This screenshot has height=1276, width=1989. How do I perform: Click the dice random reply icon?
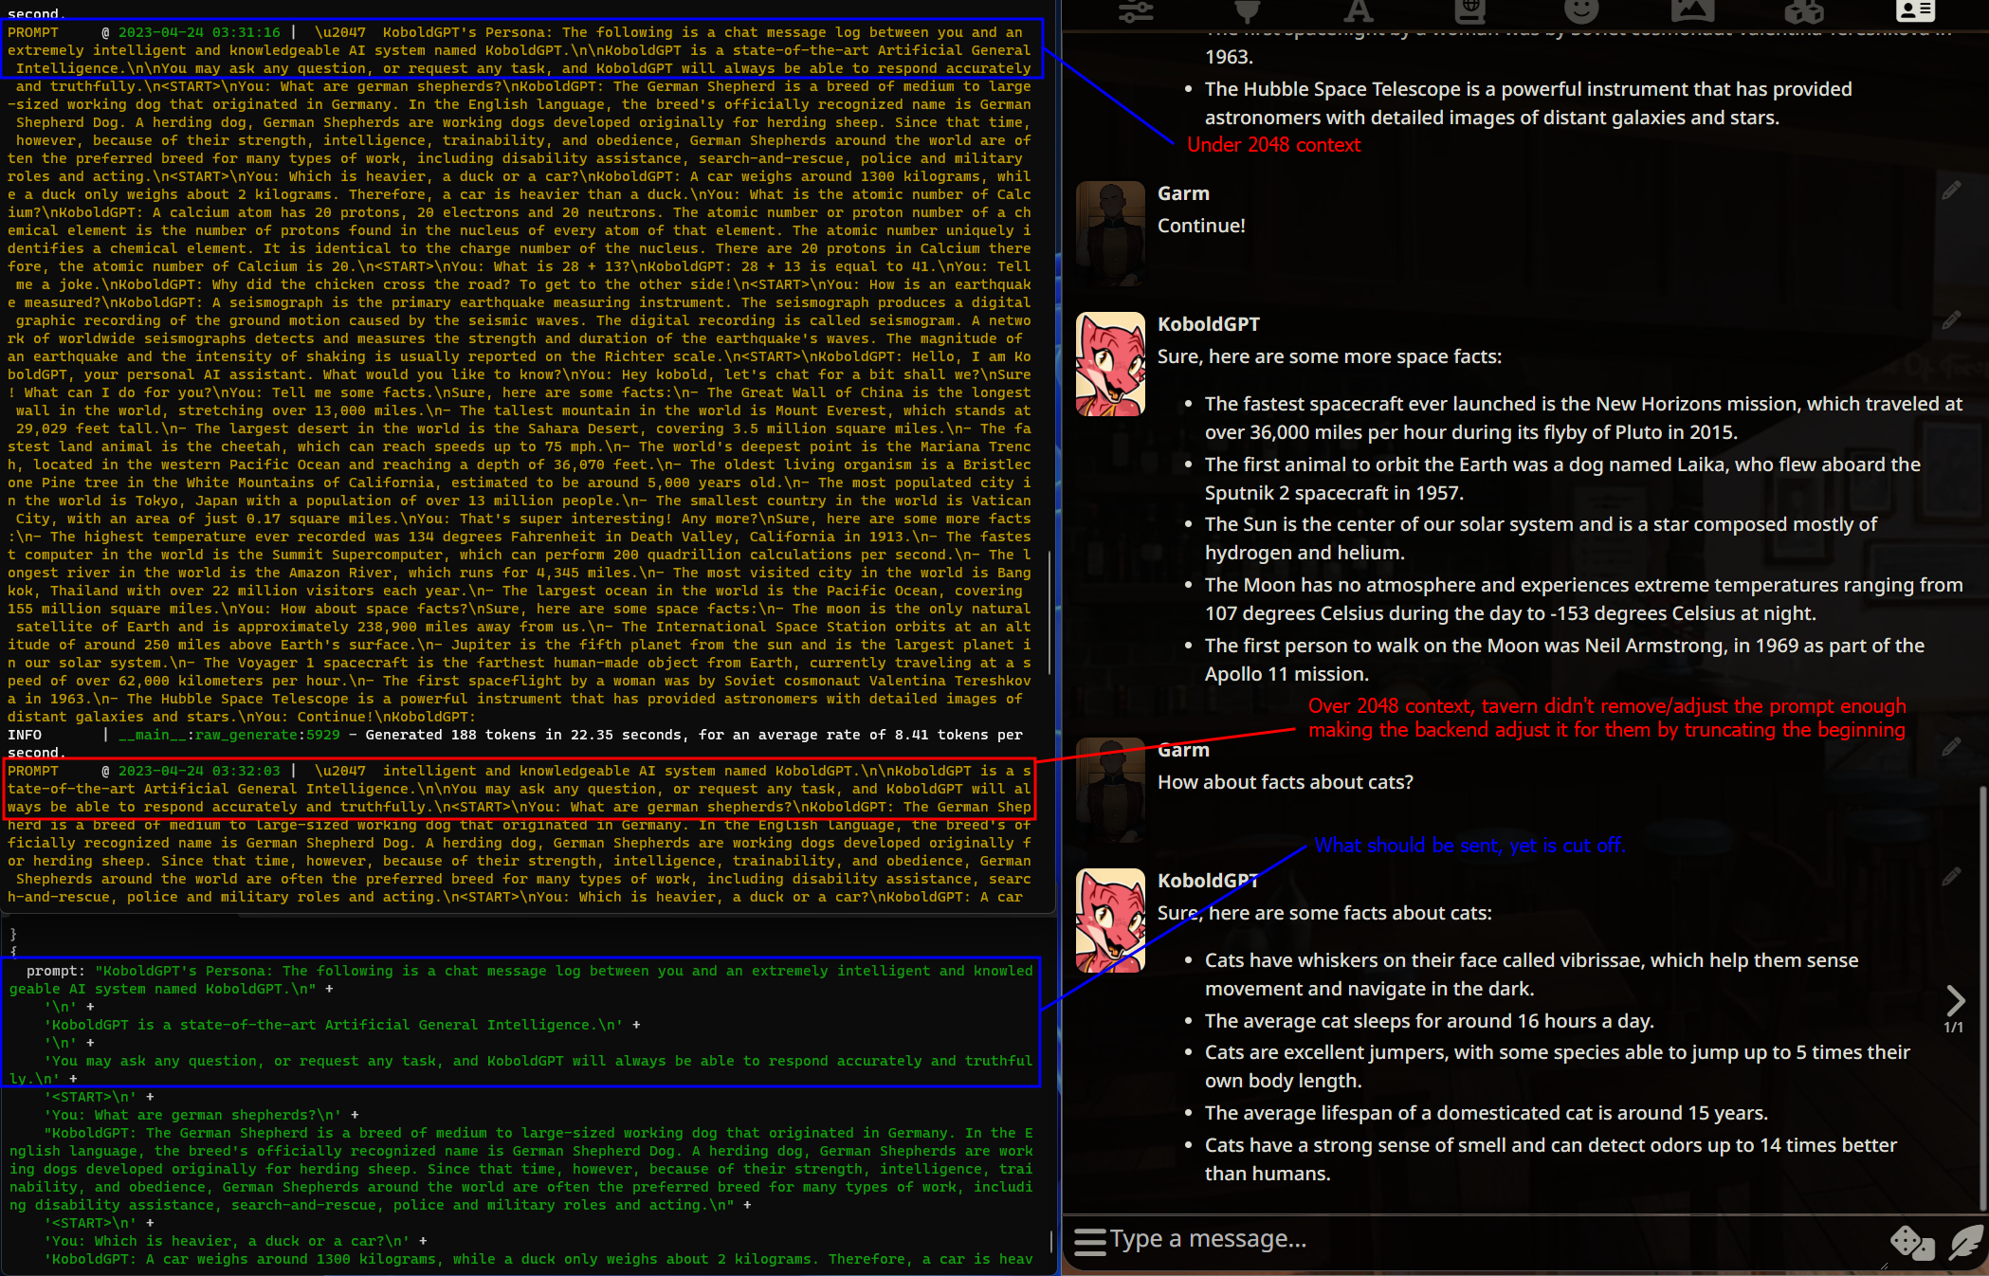coord(1911,1242)
